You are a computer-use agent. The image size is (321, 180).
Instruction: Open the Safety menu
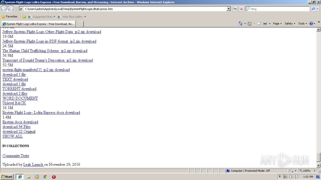[x=290, y=23]
